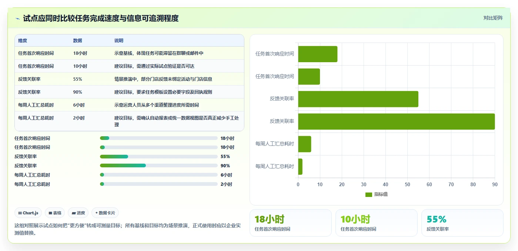Click the 10小时 progress bar
This screenshot has width=518, height=251.
click(x=159, y=147)
